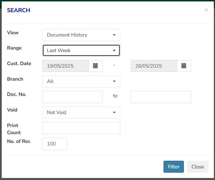Open the end date calendar picker
This screenshot has height=180, width=215.
184,66
